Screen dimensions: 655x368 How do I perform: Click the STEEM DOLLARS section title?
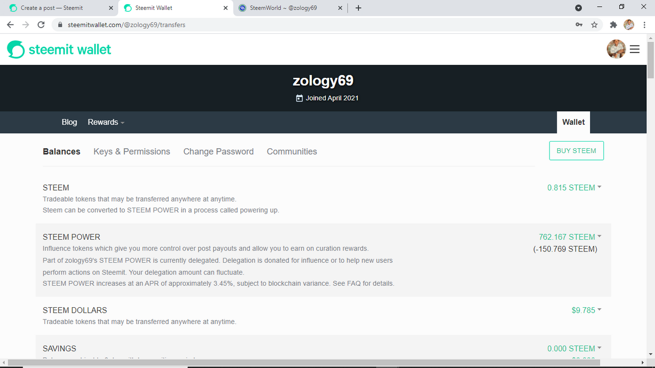pos(75,310)
